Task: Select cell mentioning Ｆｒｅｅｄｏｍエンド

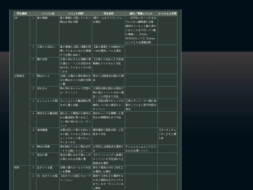Action: pos(141,148)
